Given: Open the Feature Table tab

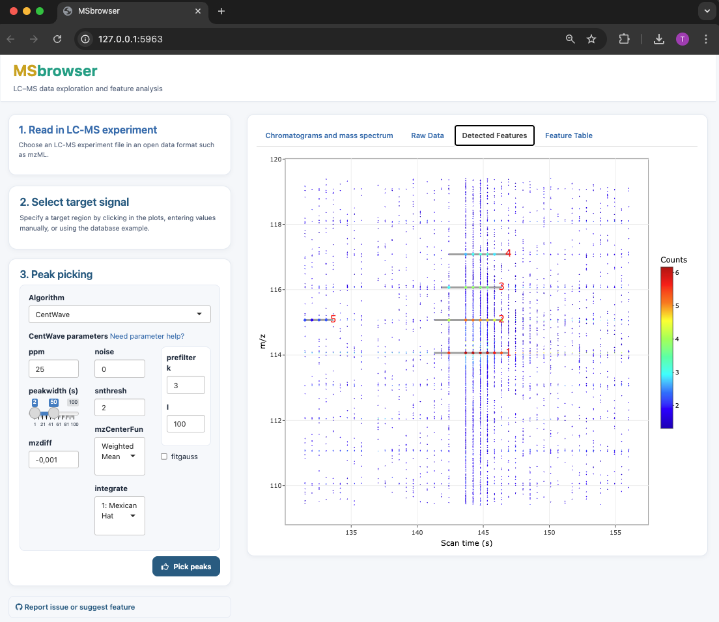Looking at the screenshot, I should coord(569,135).
